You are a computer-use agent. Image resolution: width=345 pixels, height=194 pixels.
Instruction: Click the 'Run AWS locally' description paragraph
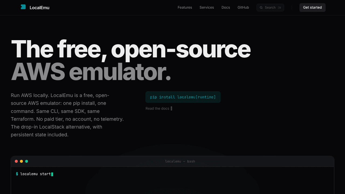pyautogui.click(x=67, y=115)
